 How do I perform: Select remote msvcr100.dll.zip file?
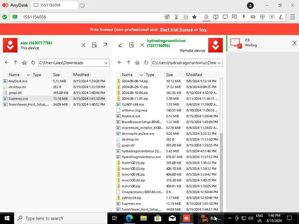tap(168, 180)
